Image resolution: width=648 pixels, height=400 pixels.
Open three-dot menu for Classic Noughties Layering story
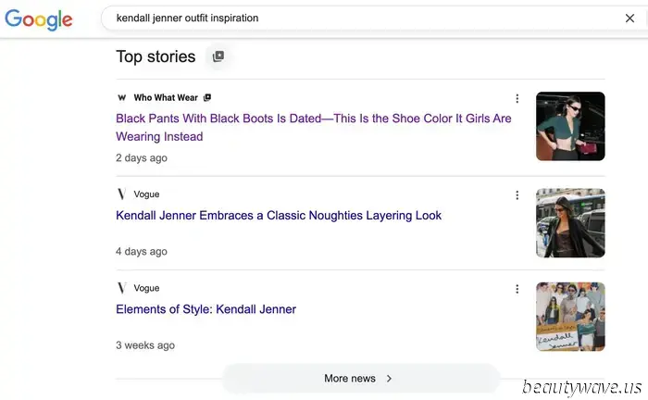click(517, 194)
